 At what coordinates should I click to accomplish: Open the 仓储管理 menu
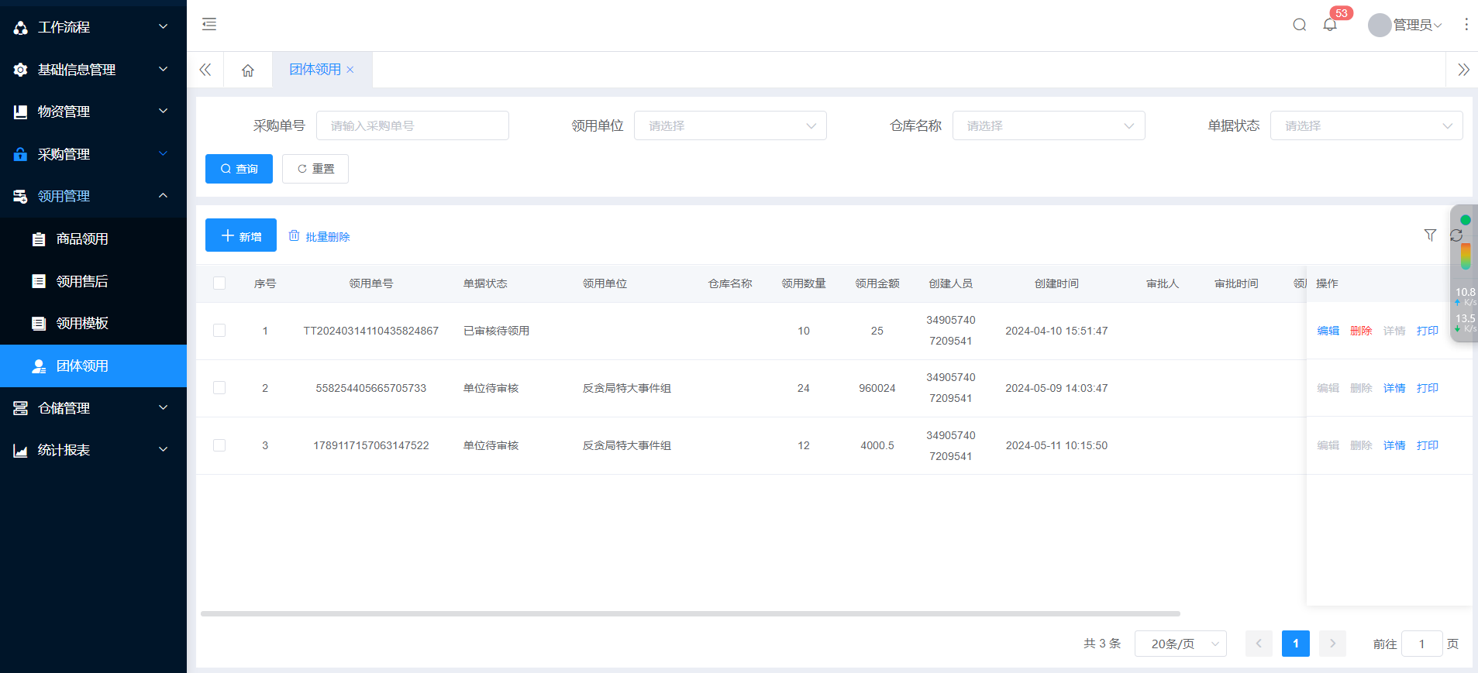(93, 408)
